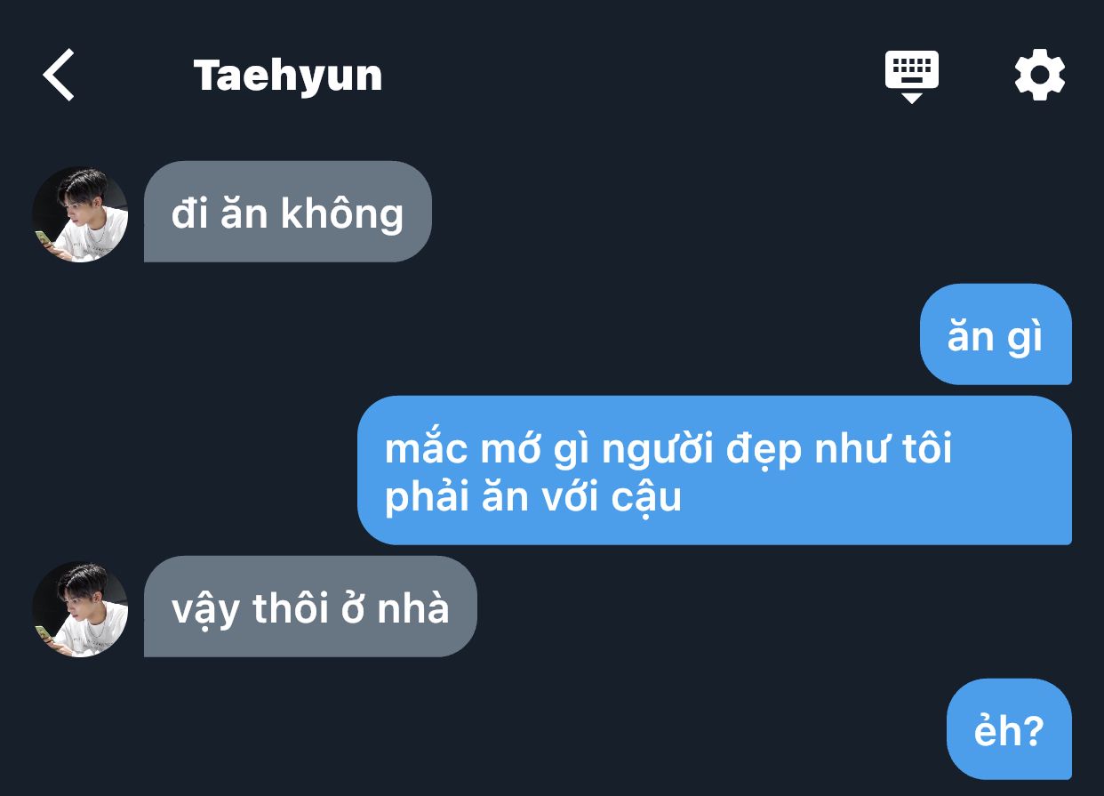Tap the "mắc mớ gì người đẹp" message

coord(715,470)
